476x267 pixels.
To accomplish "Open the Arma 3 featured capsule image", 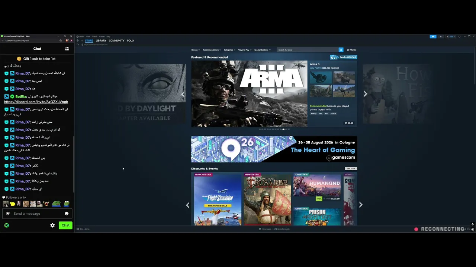I will click(x=249, y=94).
